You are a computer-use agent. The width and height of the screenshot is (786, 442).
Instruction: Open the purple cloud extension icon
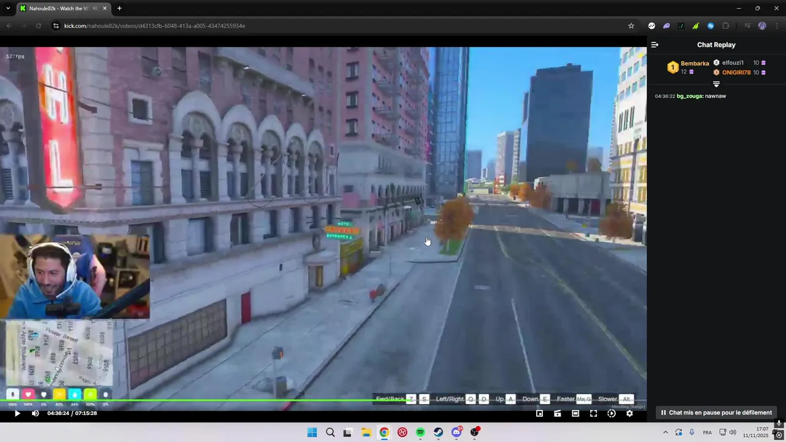(666, 26)
